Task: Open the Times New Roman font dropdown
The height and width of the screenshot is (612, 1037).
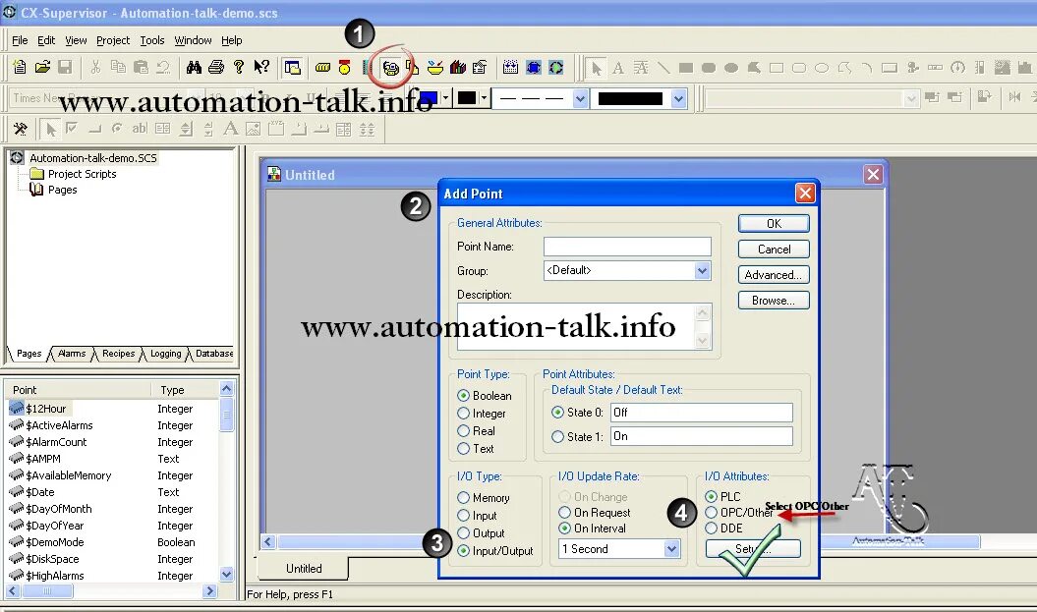Action: point(195,98)
